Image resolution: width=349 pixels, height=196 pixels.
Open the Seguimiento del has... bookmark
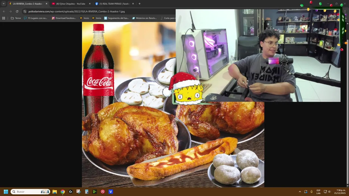116,18
